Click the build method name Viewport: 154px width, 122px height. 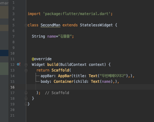52,65
